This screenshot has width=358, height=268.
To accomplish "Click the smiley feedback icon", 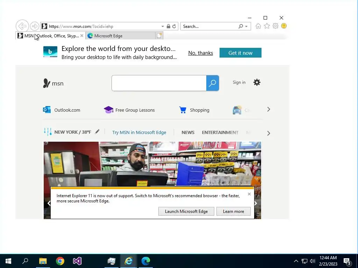I will pyautogui.click(x=284, y=26).
